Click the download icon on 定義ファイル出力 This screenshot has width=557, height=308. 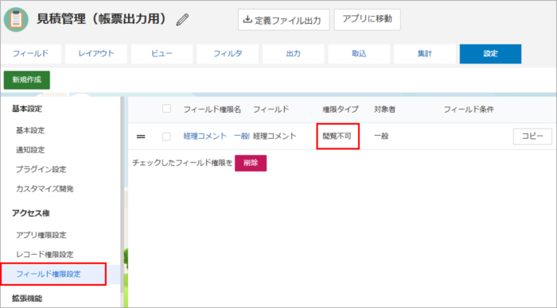247,20
